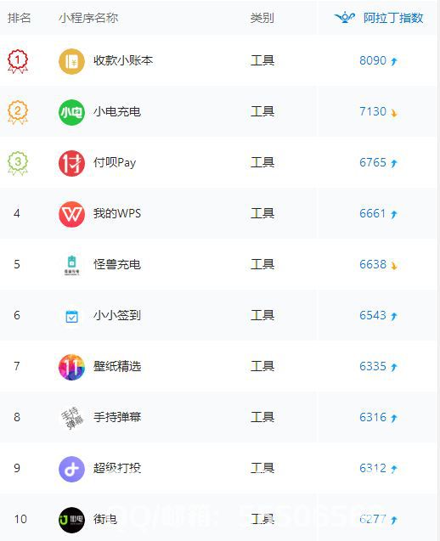Select the red 付呗Pay icon
Screen dimensions: 440x541
point(71,163)
